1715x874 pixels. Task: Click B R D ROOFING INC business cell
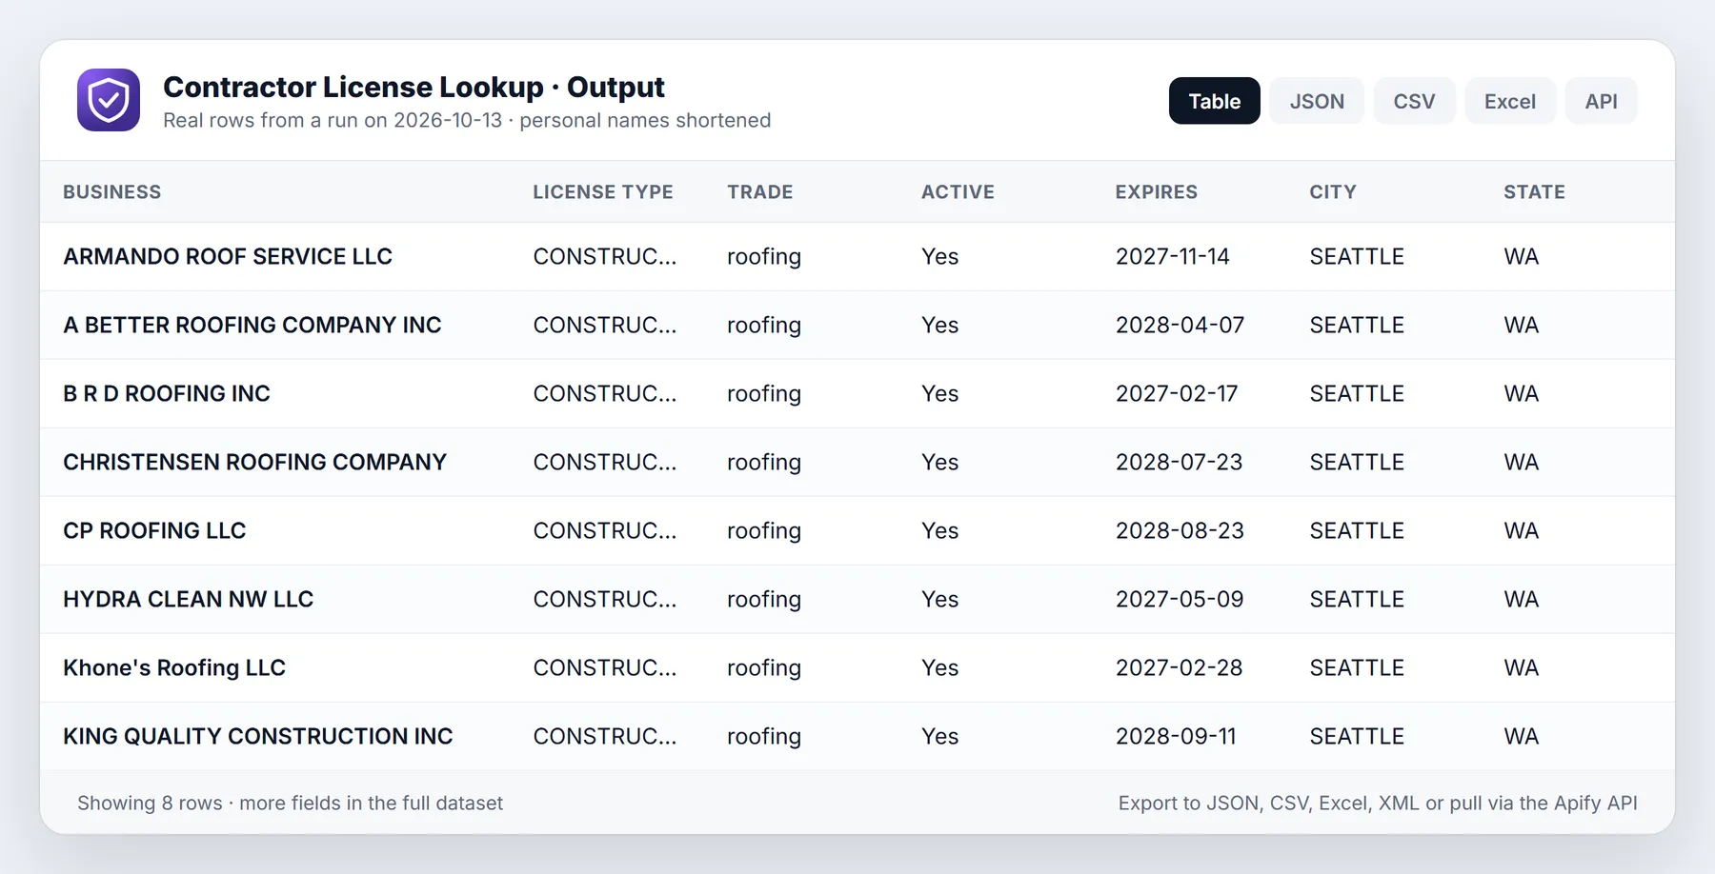(167, 393)
